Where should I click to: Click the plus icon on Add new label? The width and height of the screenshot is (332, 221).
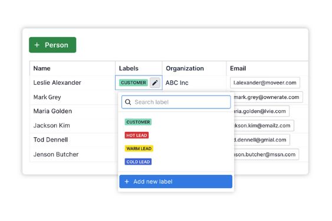pos(127,182)
